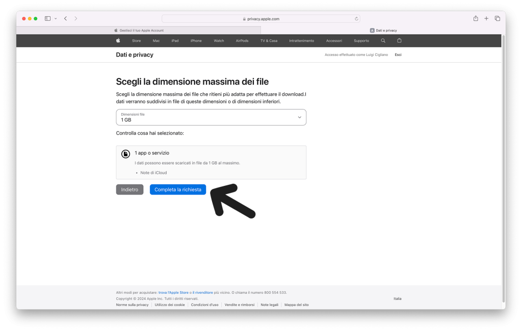The image size is (522, 331).
Task: Reload the page with refresh icon
Action: pos(356,19)
